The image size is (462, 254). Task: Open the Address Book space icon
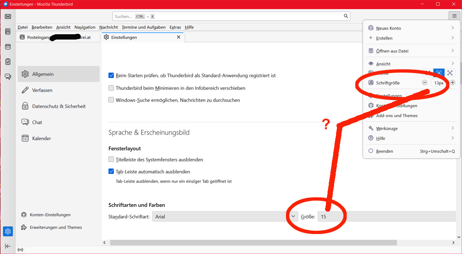point(8,31)
